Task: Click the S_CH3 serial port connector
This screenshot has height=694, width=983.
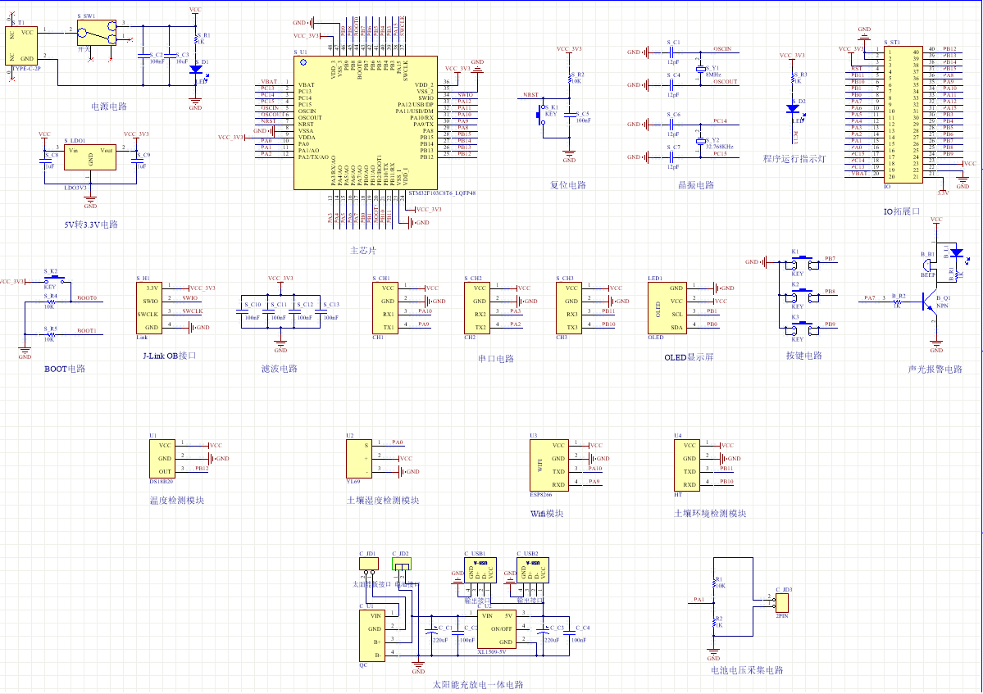Action: (x=569, y=308)
